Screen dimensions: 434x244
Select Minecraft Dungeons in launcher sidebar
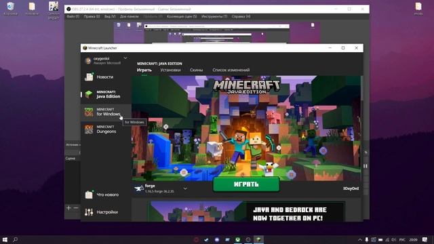click(105, 129)
